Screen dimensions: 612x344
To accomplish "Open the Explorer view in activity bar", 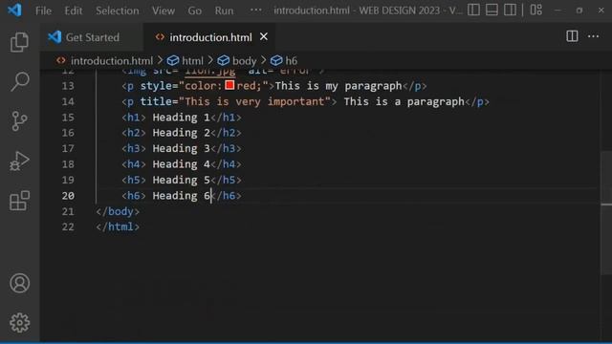I will (19, 42).
